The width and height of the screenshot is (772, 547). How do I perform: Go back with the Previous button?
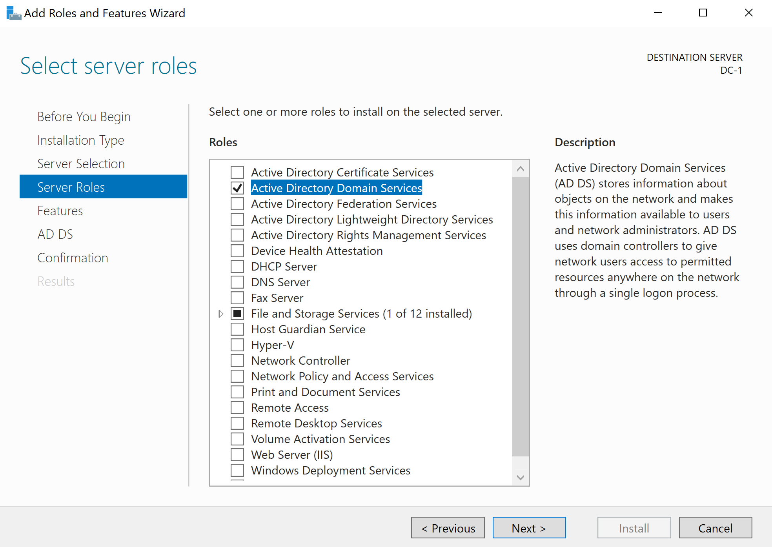(x=448, y=528)
